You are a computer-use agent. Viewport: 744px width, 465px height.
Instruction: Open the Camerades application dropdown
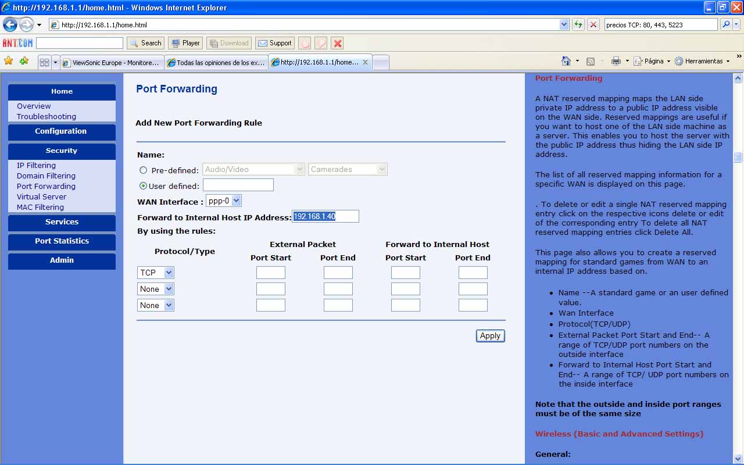click(348, 169)
